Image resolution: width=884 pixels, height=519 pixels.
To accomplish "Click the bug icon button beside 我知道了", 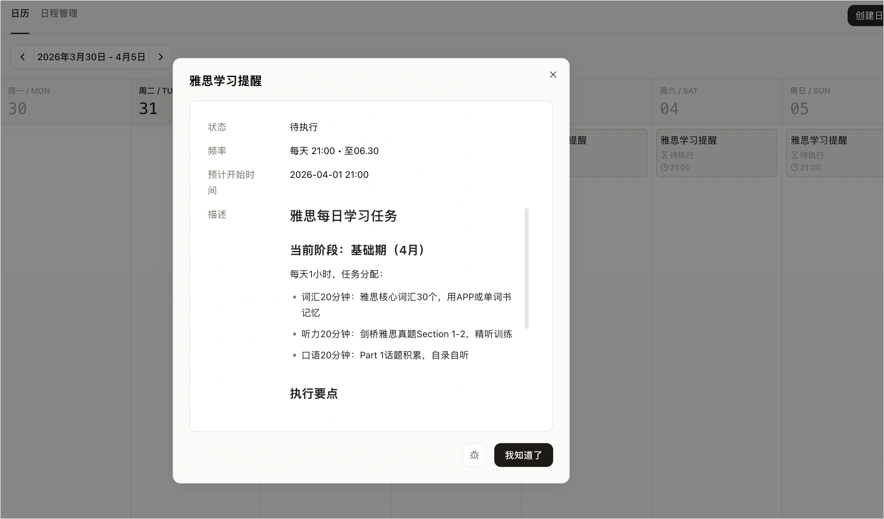I will point(474,455).
